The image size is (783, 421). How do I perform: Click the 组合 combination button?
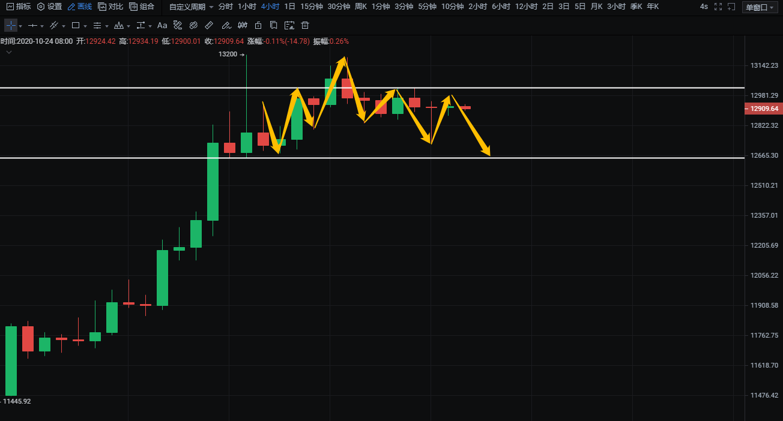[142, 7]
